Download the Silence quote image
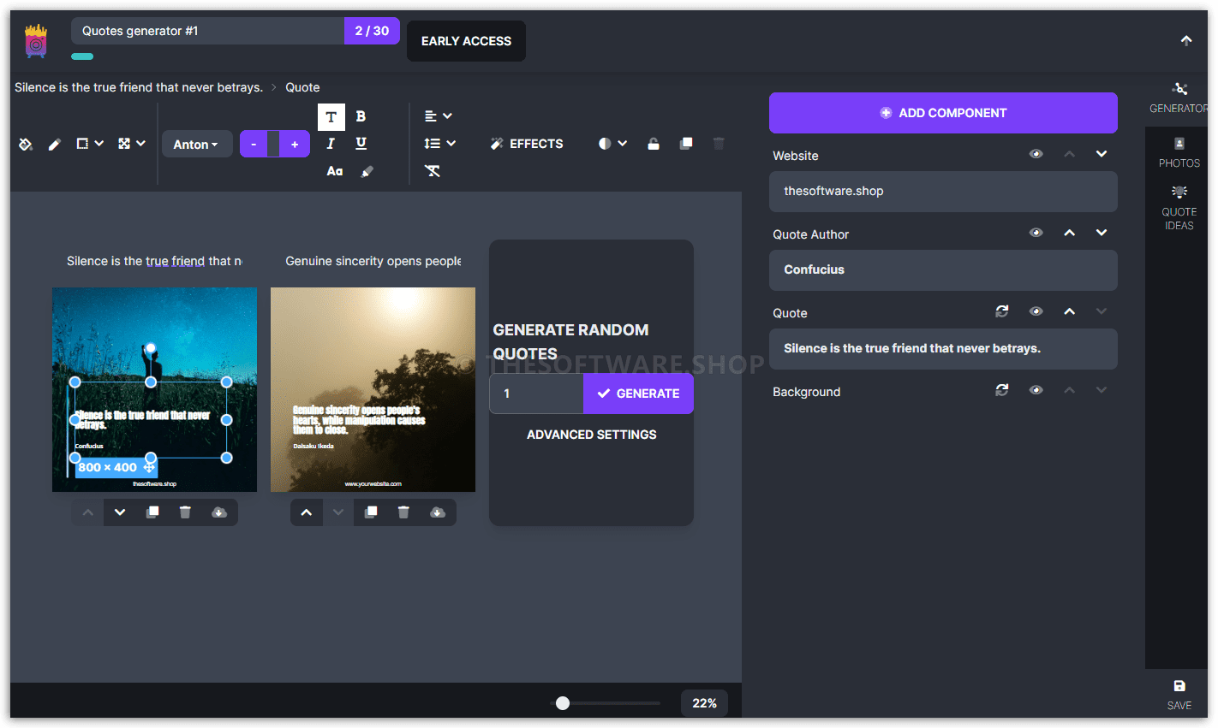The width and height of the screenshot is (1218, 728). click(x=219, y=512)
